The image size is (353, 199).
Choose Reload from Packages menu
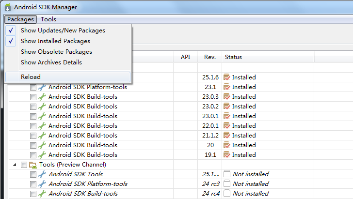[68, 77]
